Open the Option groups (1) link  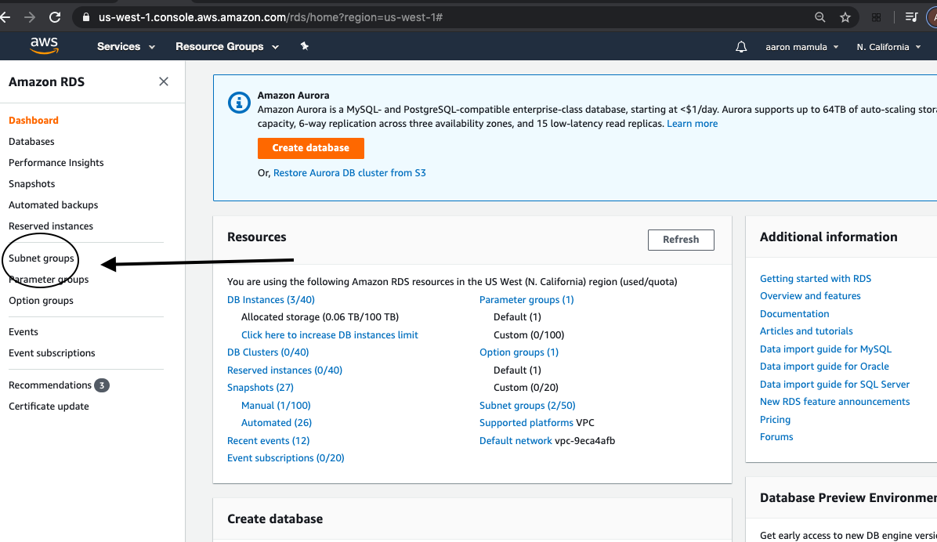click(519, 352)
